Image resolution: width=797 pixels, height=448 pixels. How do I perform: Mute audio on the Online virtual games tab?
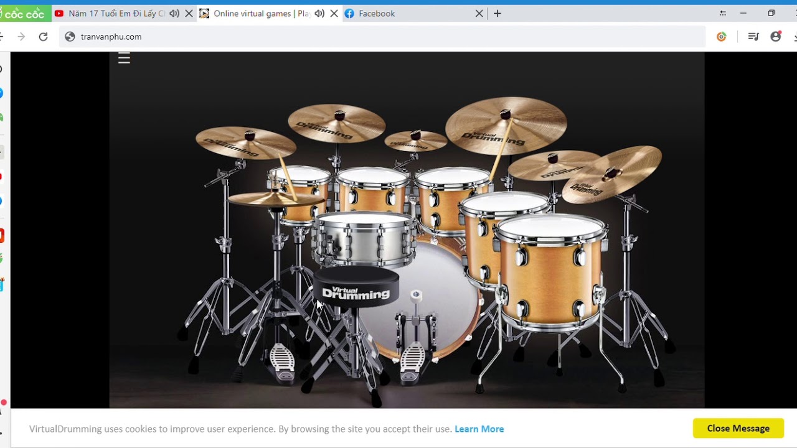coord(319,13)
